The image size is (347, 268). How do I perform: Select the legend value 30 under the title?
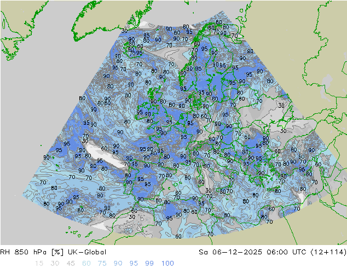point(55,264)
